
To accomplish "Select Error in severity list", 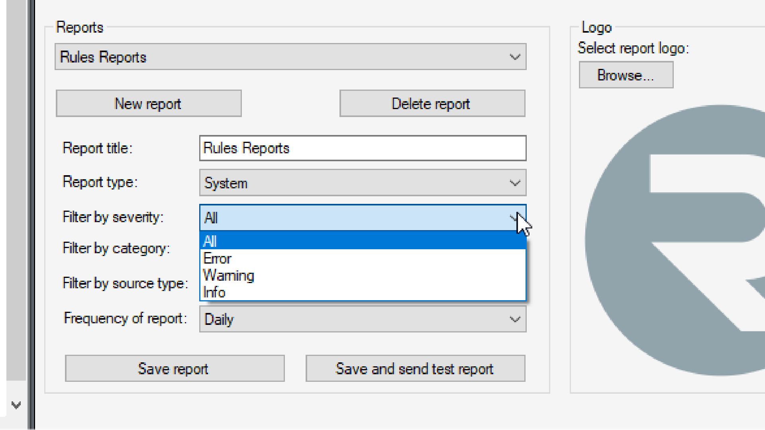I will (x=363, y=258).
